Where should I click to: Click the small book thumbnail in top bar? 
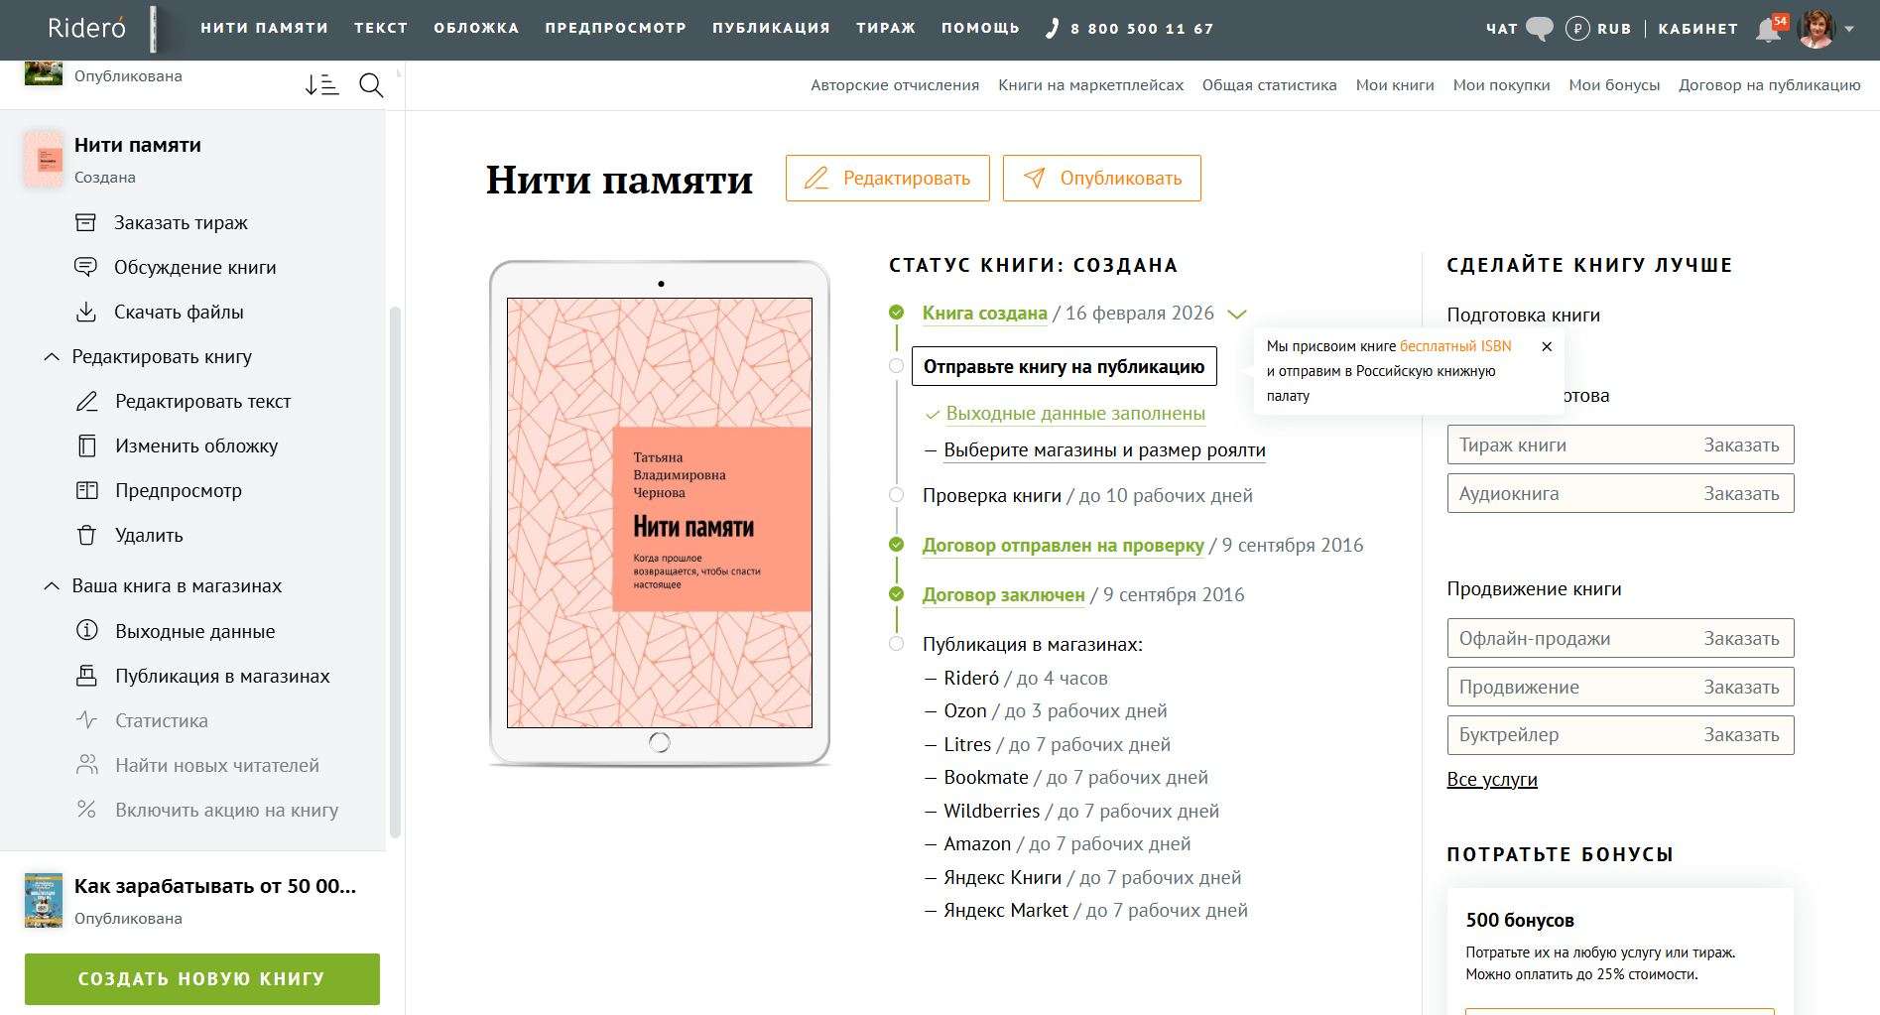click(154, 29)
